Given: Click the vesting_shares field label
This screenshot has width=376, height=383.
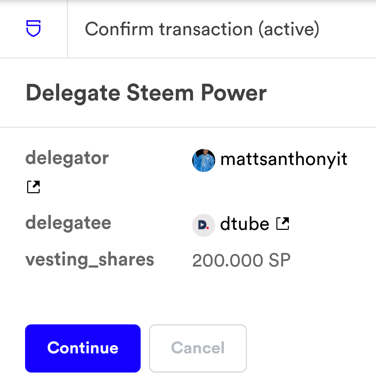Looking at the screenshot, I should (x=90, y=260).
